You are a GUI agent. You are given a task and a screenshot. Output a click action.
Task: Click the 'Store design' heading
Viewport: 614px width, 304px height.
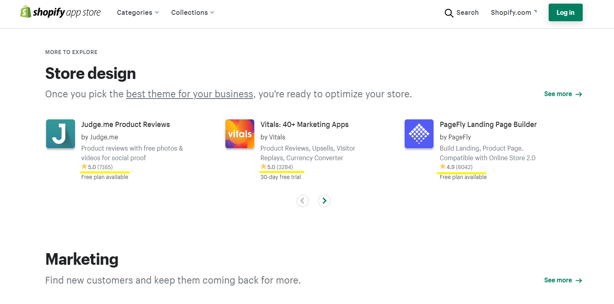pos(91,74)
